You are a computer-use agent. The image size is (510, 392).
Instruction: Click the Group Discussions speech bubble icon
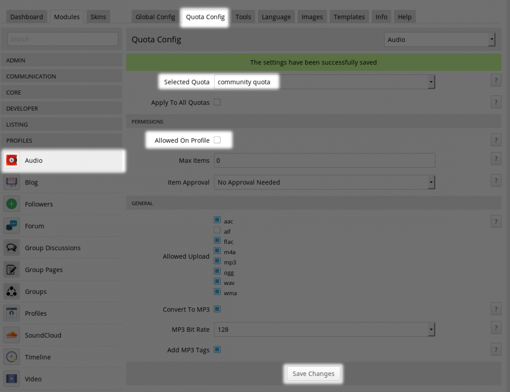12,248
